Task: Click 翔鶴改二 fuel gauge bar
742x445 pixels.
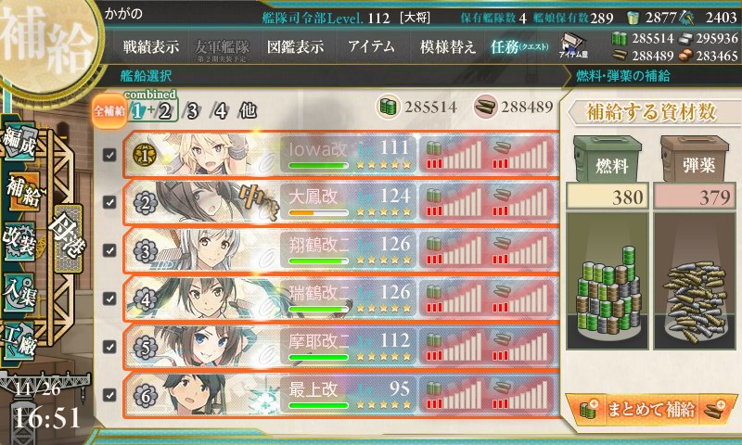Action: click(x=454, y=250)
